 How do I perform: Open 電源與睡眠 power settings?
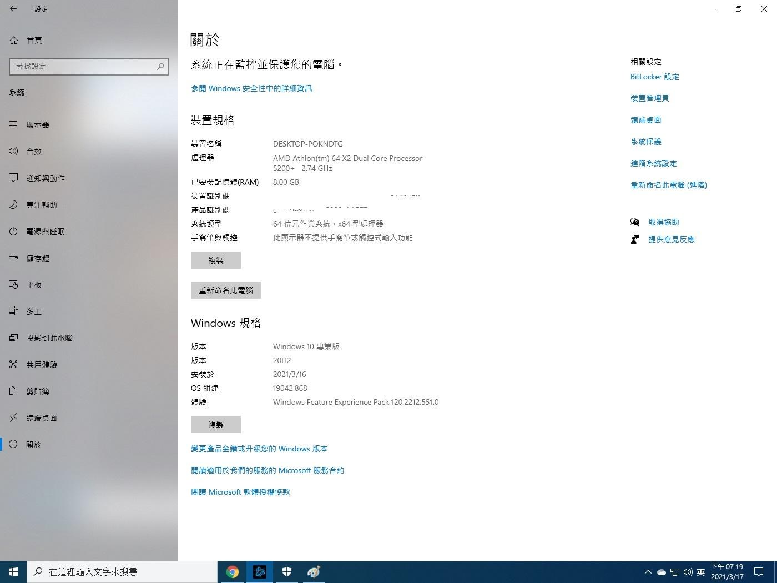(44, 232)
